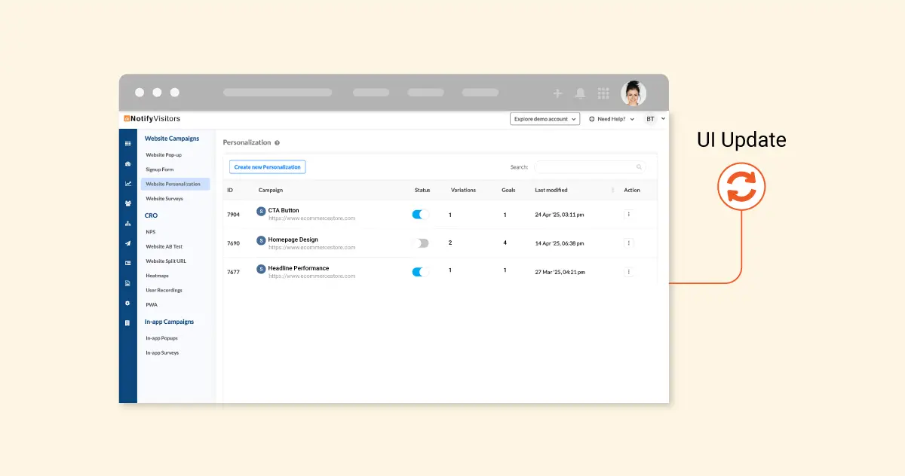Open three-dot action menu for CTA Button
This screenshot has width=905, height=476.
click(x=629, y=215)
